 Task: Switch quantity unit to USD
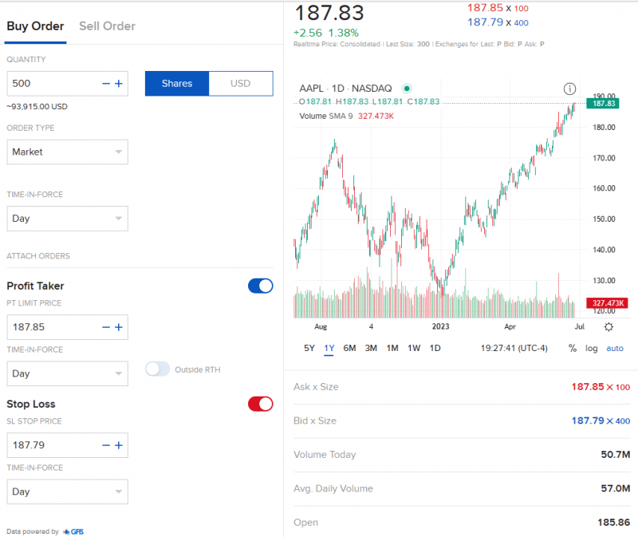[241, 84]
